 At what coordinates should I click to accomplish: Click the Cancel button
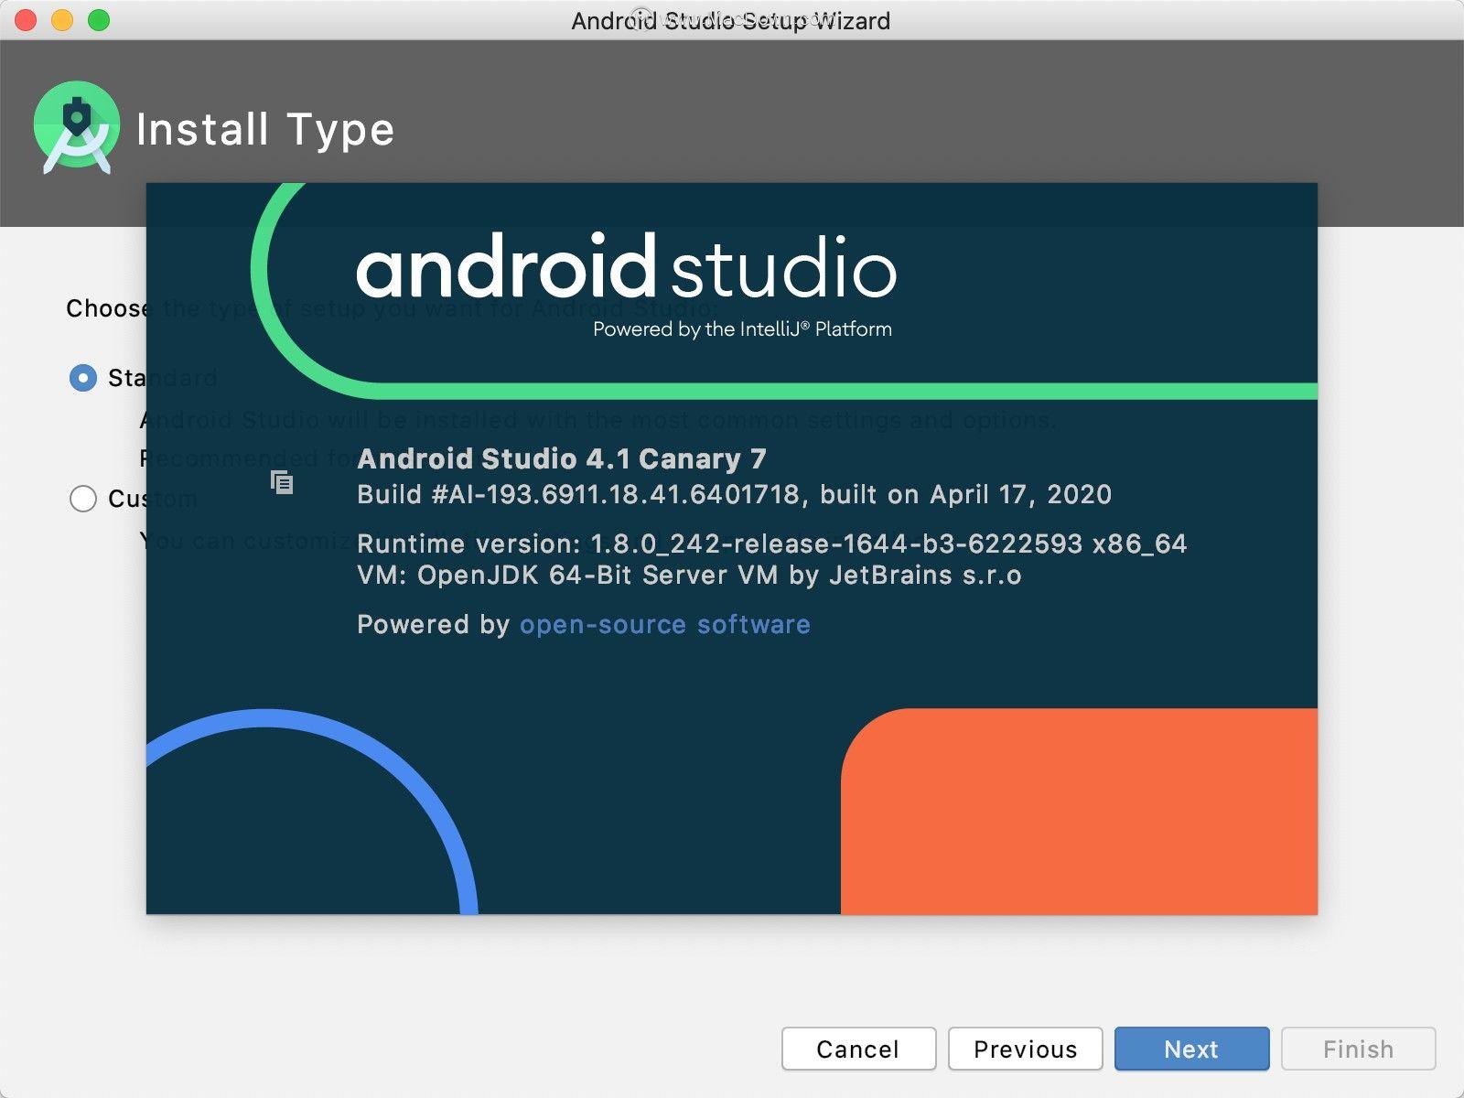(x=858, y=1049)
